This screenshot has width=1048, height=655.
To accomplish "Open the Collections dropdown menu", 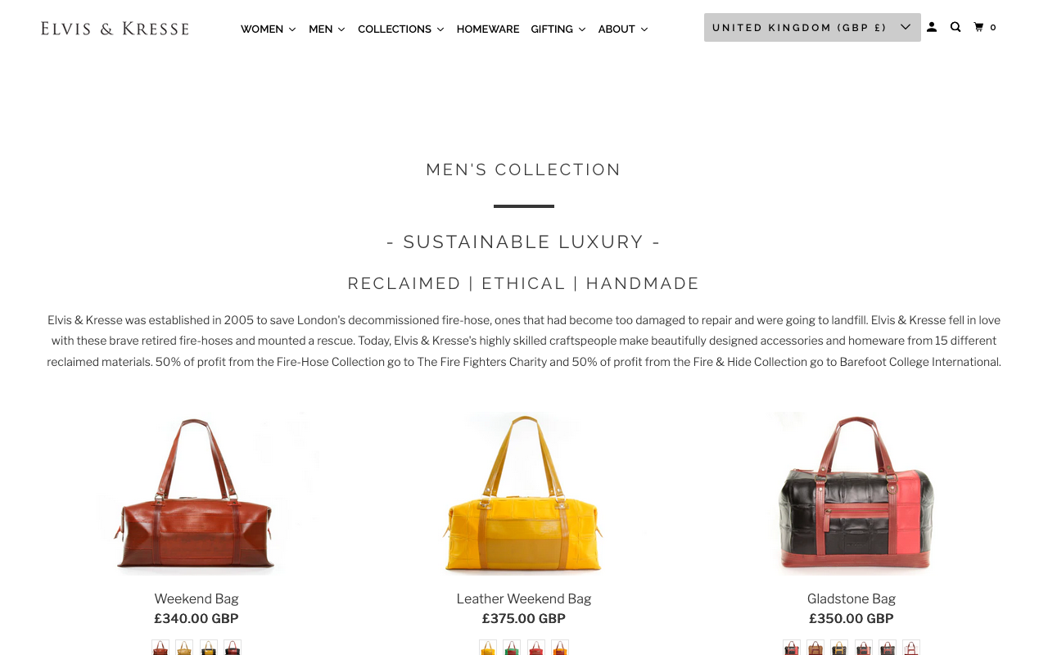I will point(401,29).
